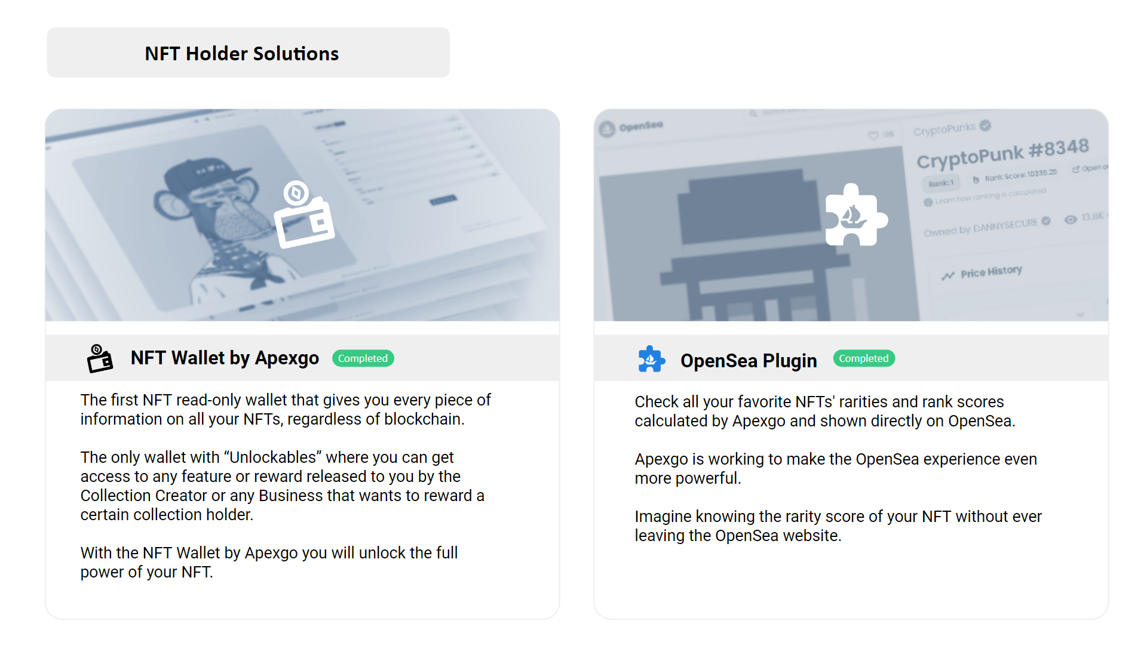
Task: Click the eye views icon near 13.8K
Action: [x=1071, y=219]
